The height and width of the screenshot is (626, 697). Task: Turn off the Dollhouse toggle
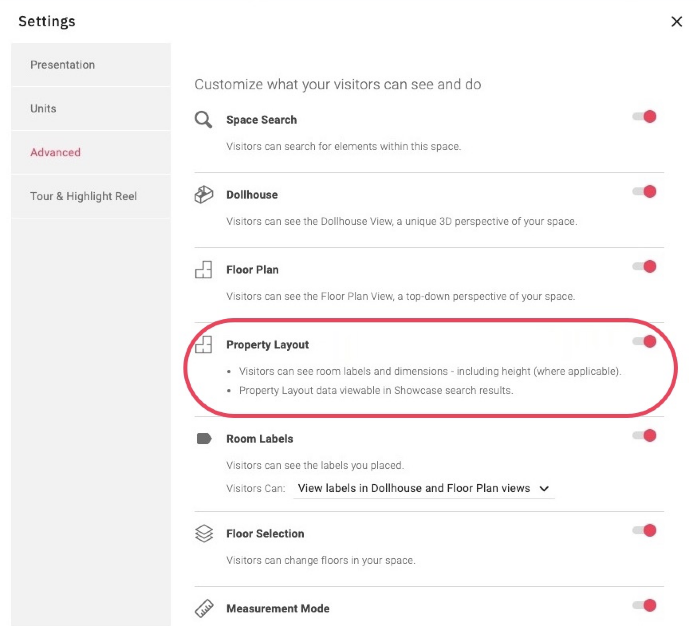pyautogui.click(x=645, y=191)
